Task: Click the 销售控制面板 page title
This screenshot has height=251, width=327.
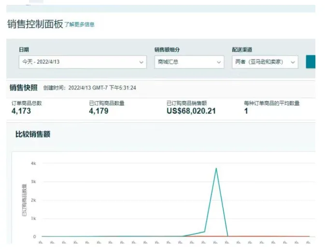Action: 35,24
